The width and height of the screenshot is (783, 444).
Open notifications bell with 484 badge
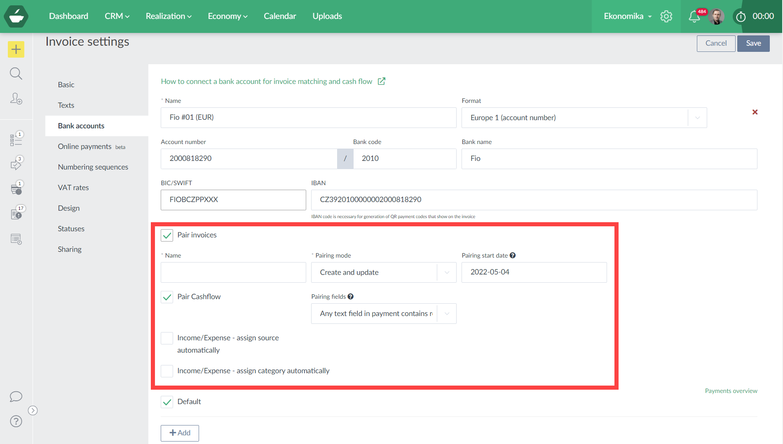694,16
